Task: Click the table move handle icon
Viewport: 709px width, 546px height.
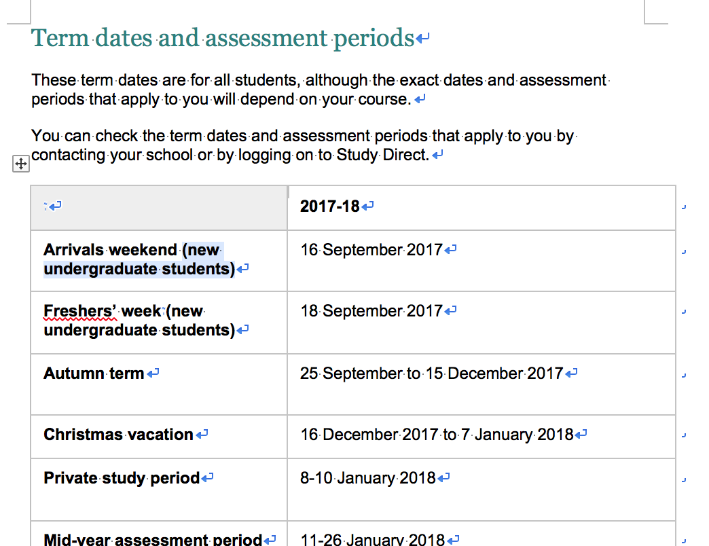Action: (x=21, y=164)
